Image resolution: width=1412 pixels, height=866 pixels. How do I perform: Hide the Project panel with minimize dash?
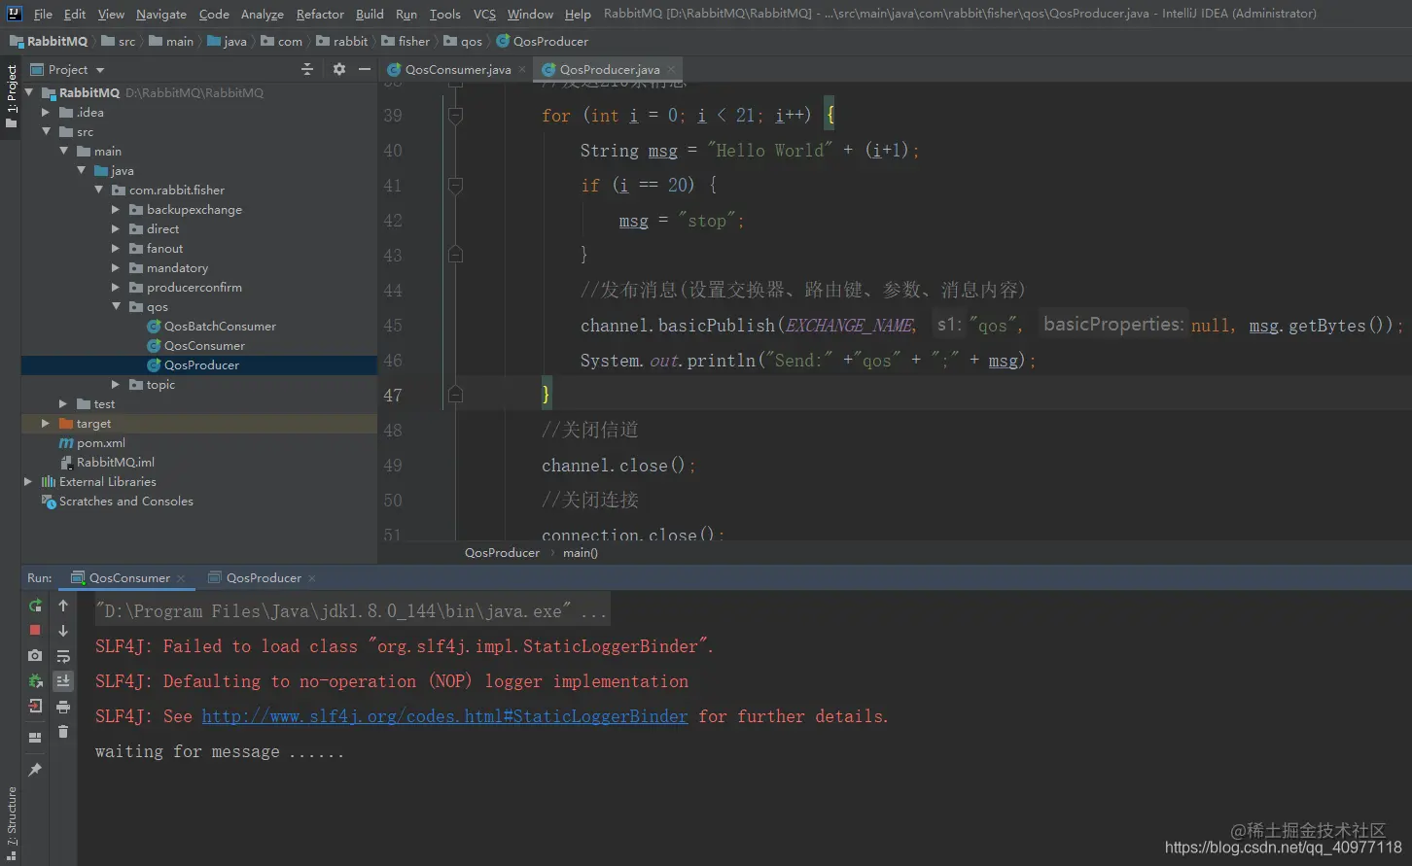click(x=365, y=69)
